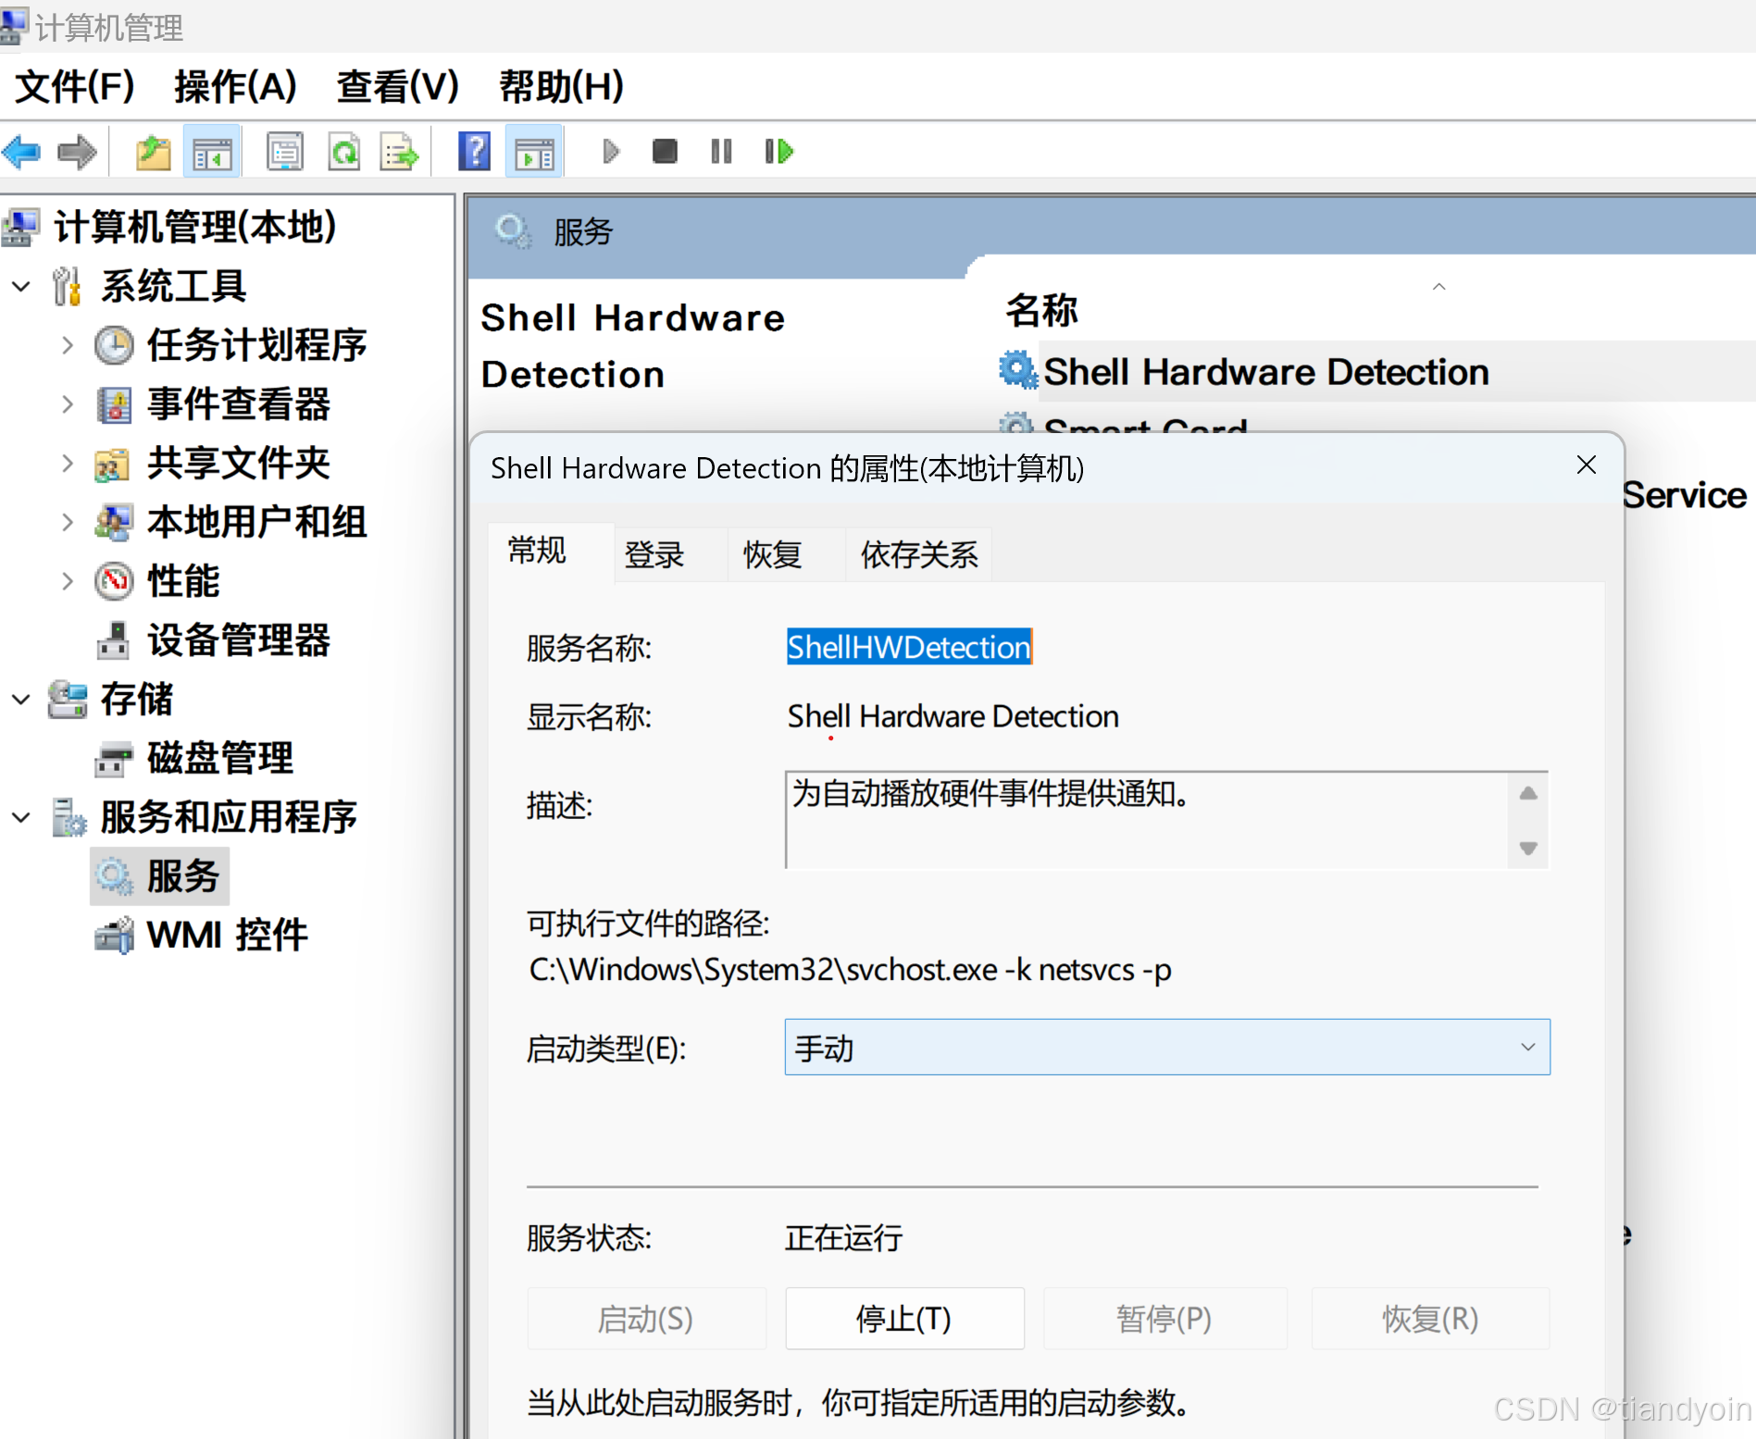
Task: Click the refresh toolbar icon
Action: (344, 151)
